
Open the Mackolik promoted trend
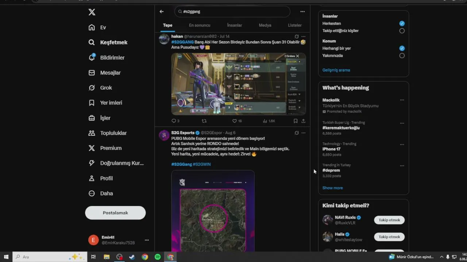pyautogui.click(x=363, y=106)
